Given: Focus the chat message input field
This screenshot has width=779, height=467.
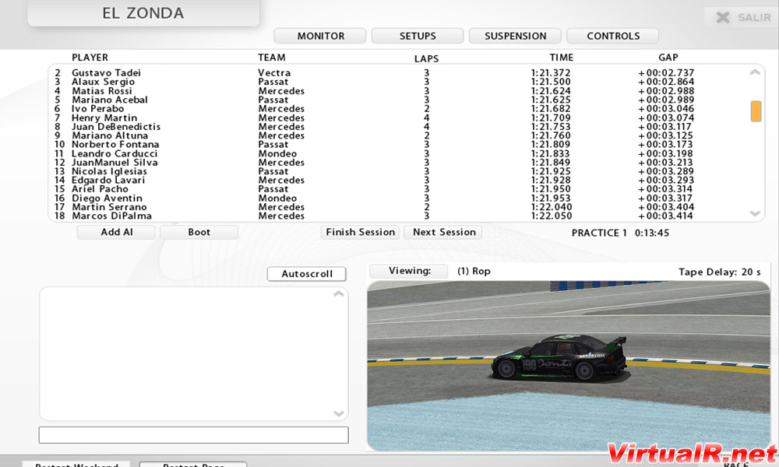Looking at the screenshot, I should [x=194, y=435].
